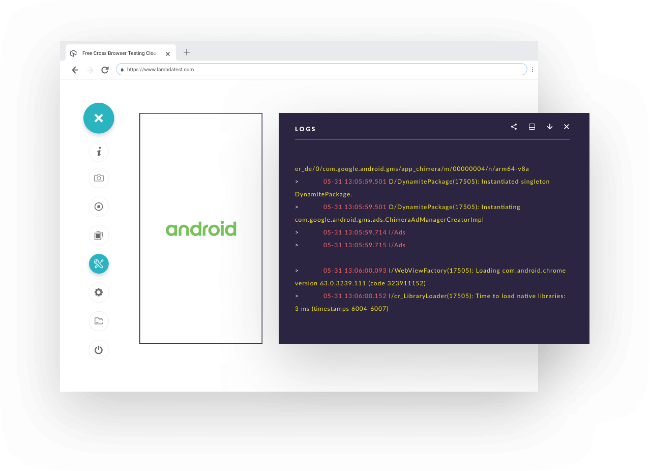
Task: Select log text '3 ms (timestamps 6004-6007)'
Action: [342, 309]
